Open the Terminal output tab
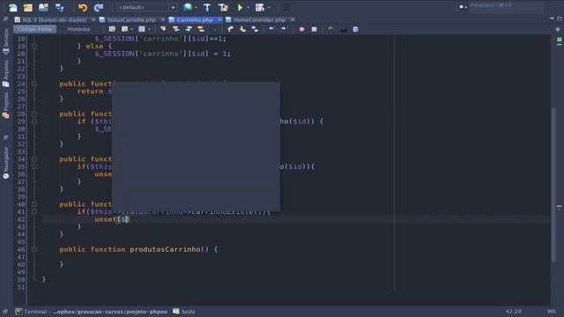The image size is (564, 317). pyautogui.click(x=92, y=312)
